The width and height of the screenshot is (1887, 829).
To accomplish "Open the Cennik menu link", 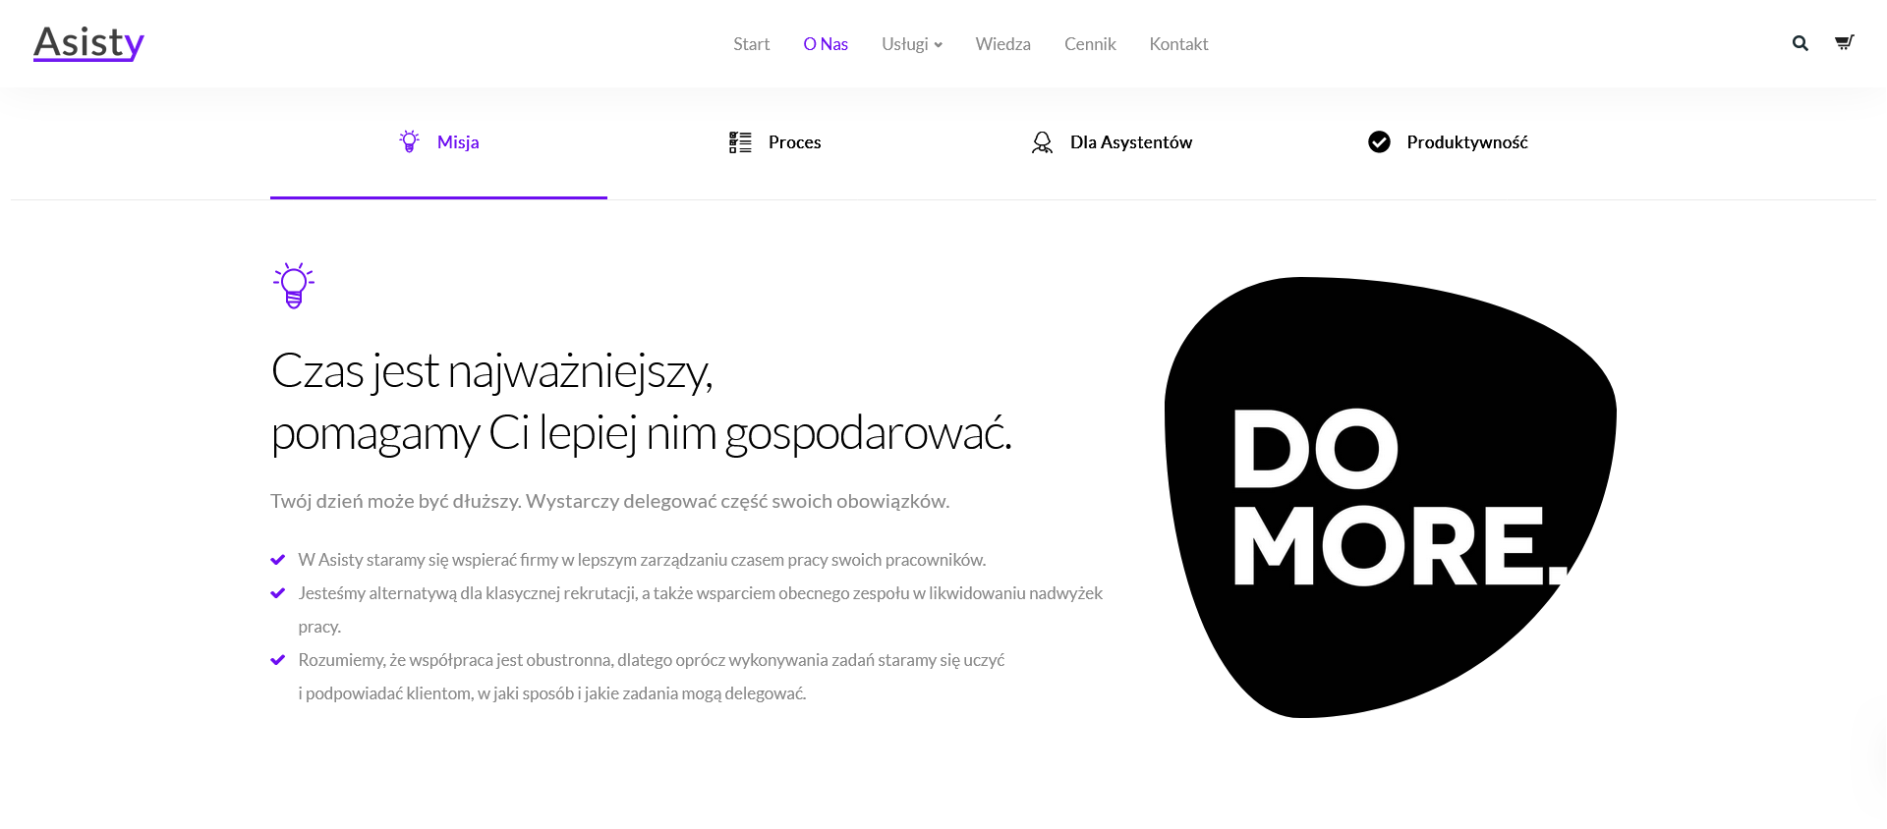I will tap(1090, 44).
